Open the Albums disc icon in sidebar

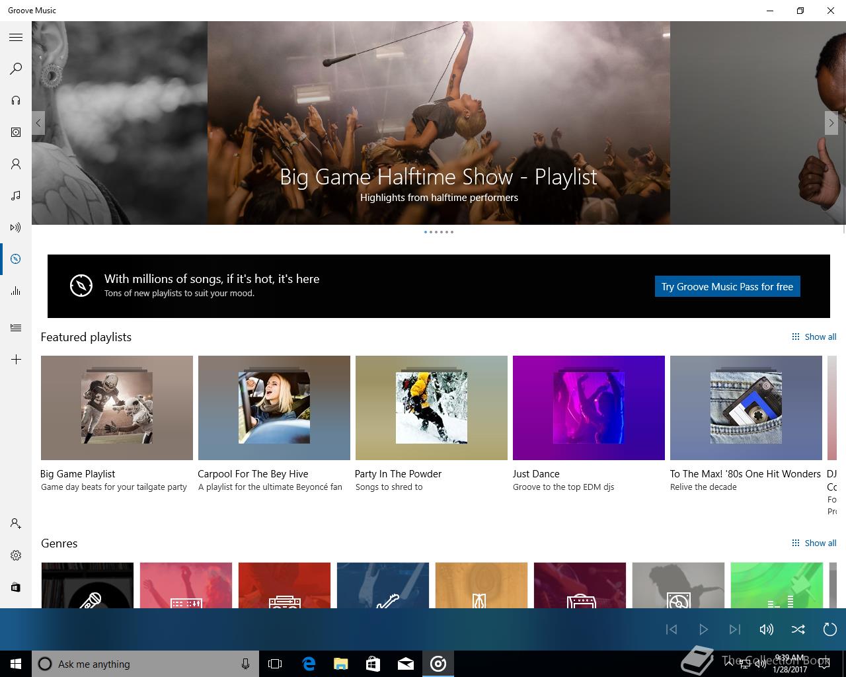[16, 132]
